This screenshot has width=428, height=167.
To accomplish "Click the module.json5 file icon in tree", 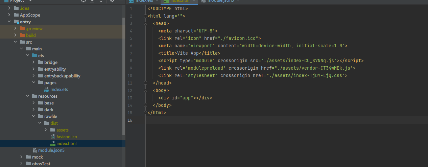I will coord(34,150).
